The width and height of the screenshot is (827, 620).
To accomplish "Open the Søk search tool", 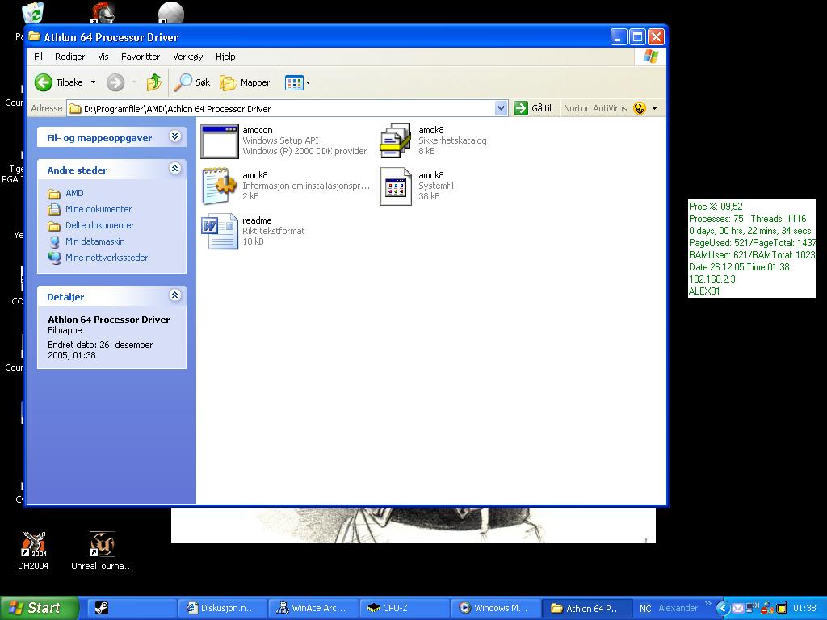I will pyautogui.click(x=192, y=82).
